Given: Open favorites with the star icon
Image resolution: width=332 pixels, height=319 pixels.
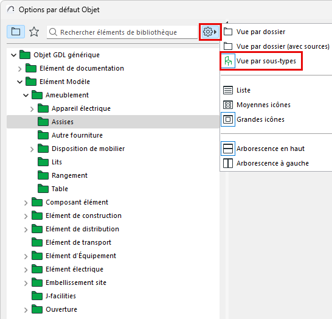Looking at the screenshot, I should [34, 32].
